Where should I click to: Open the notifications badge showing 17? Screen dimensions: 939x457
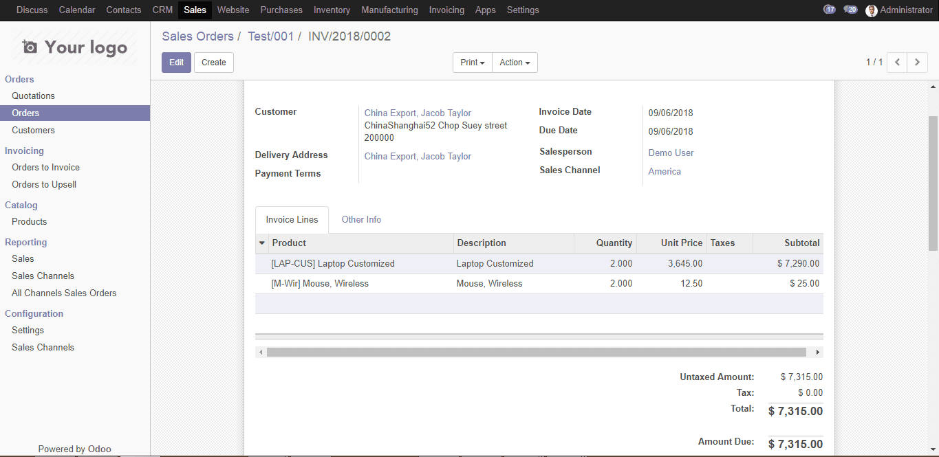(830, 10)
